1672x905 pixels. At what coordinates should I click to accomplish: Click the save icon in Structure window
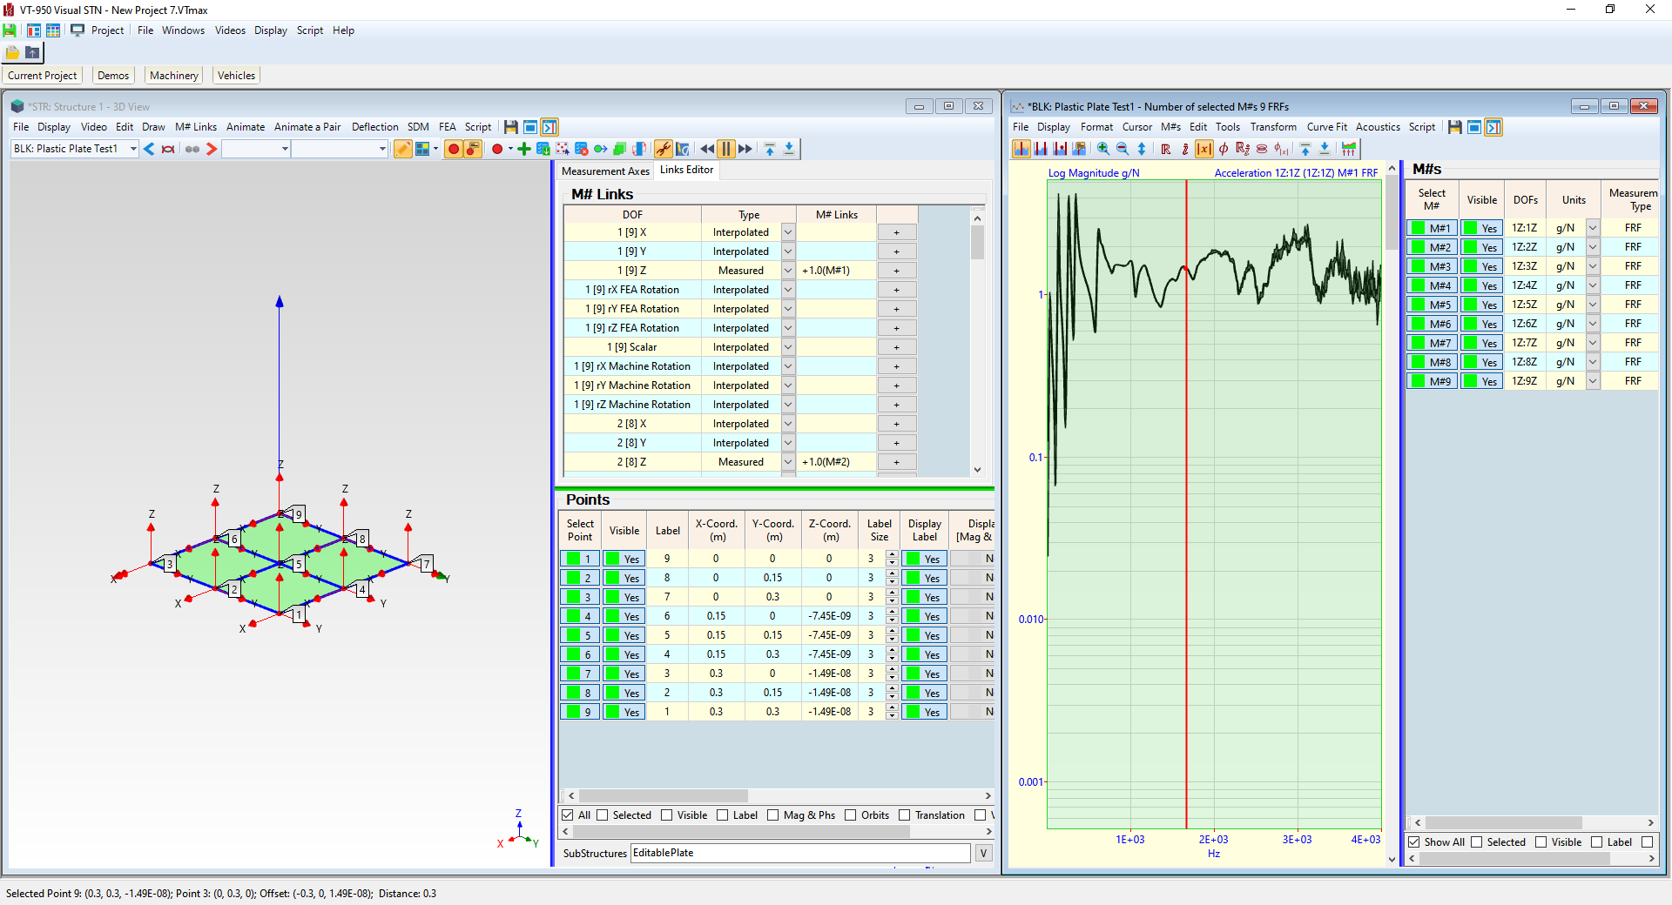pos(511,127)
